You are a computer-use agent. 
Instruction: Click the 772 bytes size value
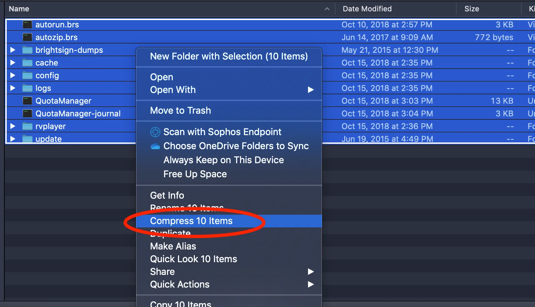(x=494, y=37)
